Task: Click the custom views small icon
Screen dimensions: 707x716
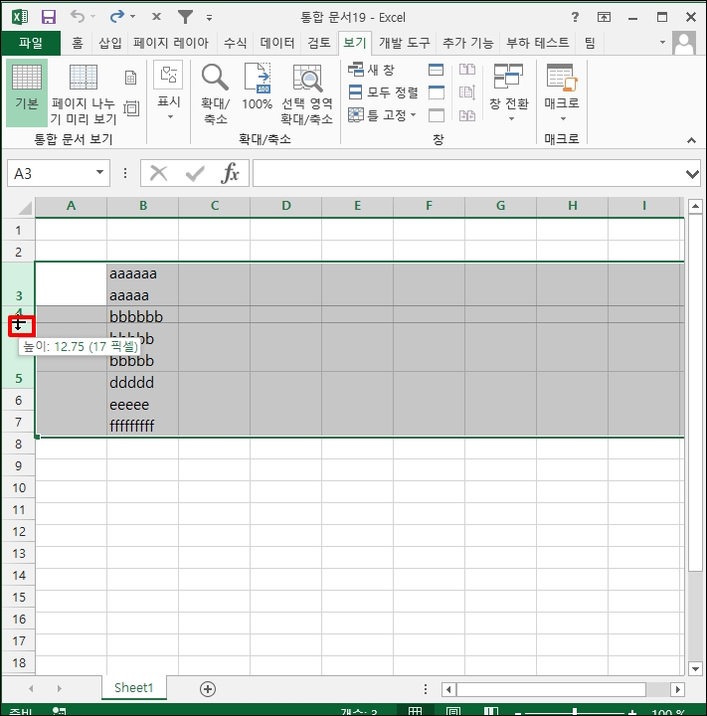Action: [131, 108]
